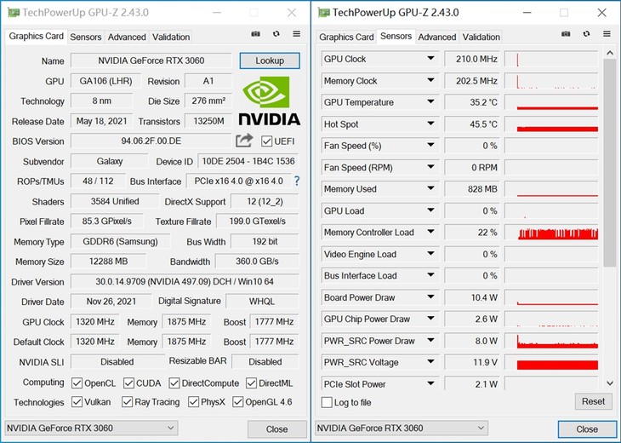Click the refresh icon in Sensors window
Screen dimensions: 621x443
point(586,34)
